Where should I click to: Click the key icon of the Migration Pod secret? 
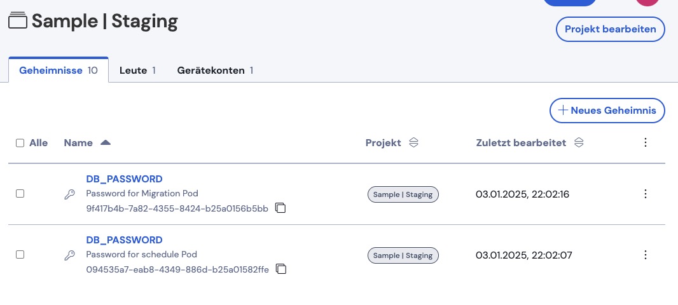point(69,194)
